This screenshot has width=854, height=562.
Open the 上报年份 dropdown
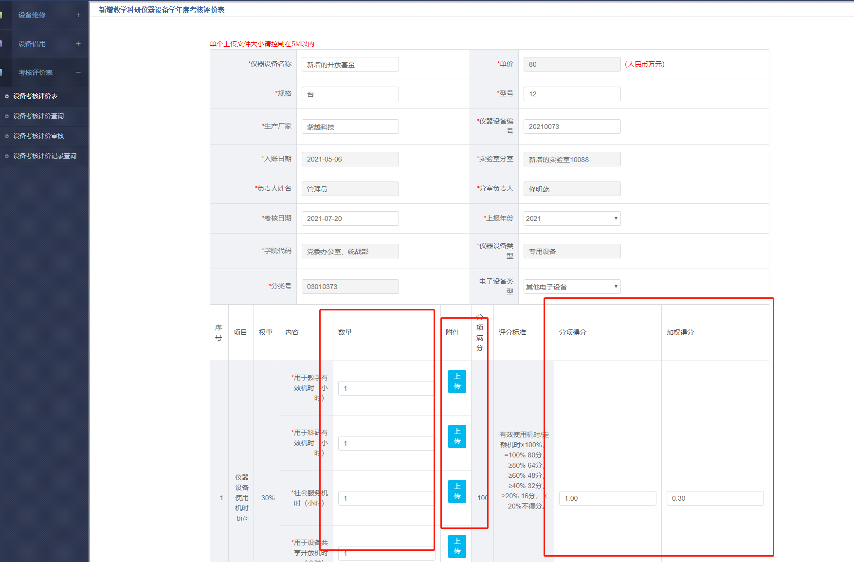pyautogui.click(x=571, y=218)
